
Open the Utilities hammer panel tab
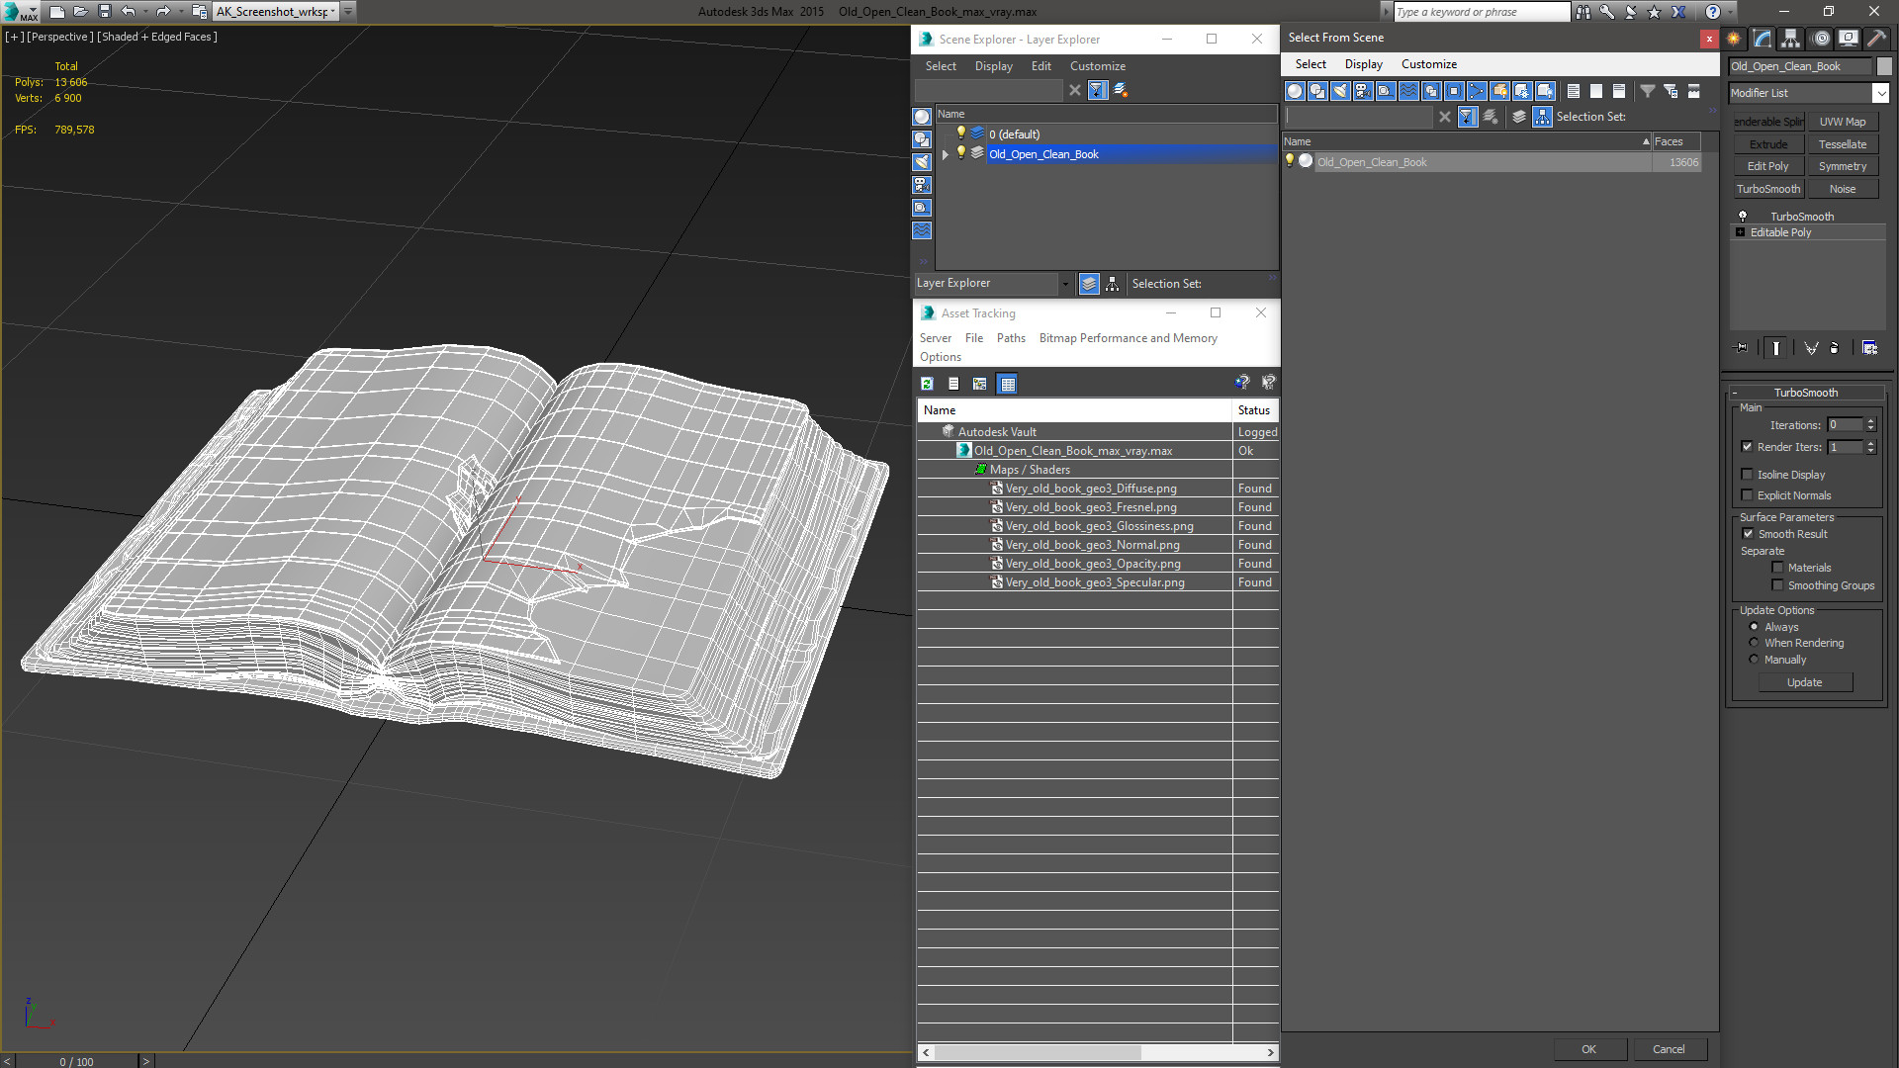pyautogui.click(x=1876, y=39)
